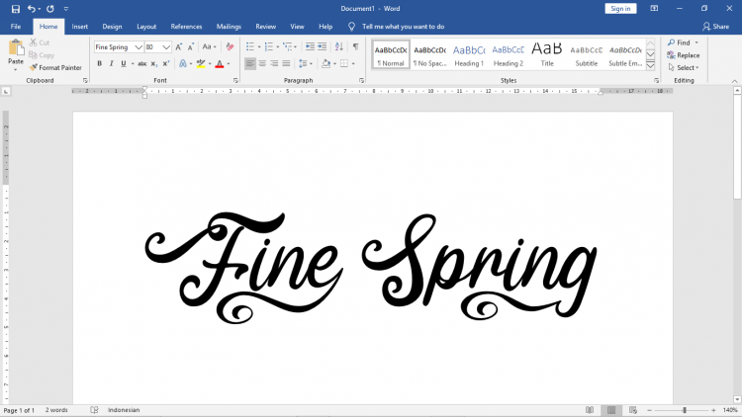Switch to the View tab
This screenshot has height=417, width=742.
pos(297,27)
